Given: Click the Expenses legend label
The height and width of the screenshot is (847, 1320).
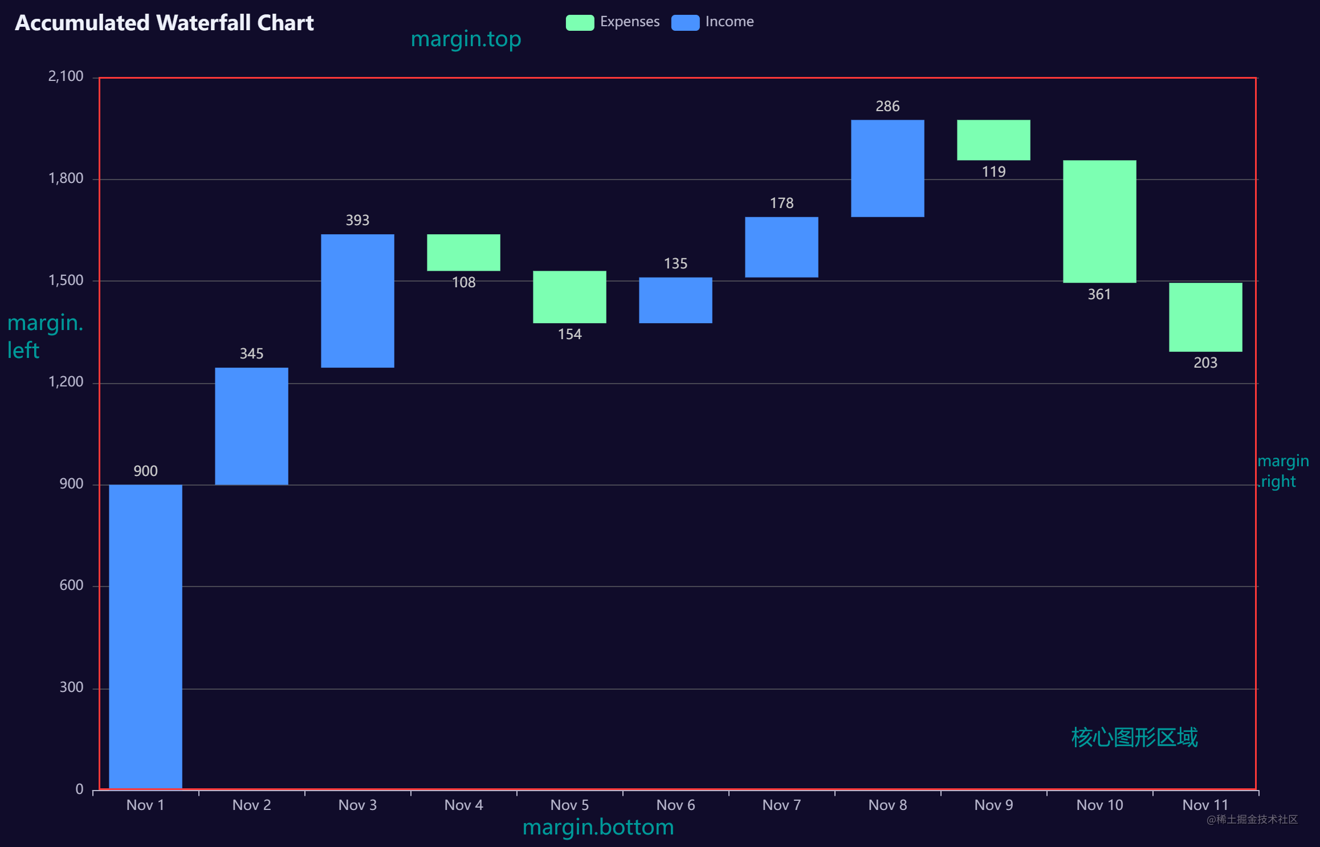Looking at the screenshot, I should [630, 22].
